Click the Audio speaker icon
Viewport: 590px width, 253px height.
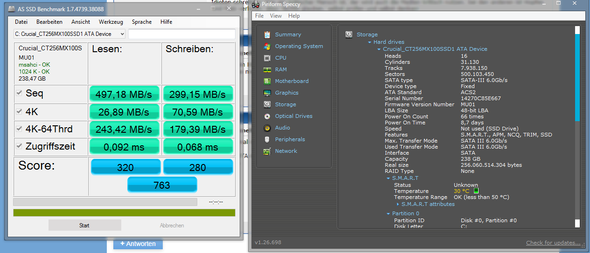(x=267, y=128)
